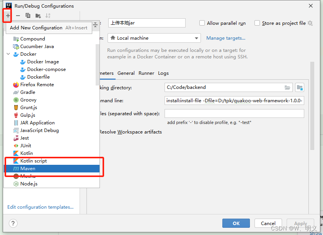
Task: Collapse the Docker group chevron
Action: tap(8, 54)
